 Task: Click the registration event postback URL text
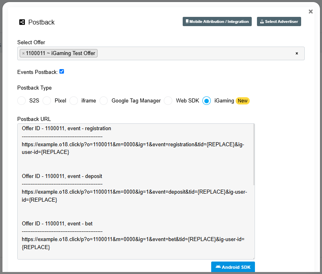click(132, 148)
